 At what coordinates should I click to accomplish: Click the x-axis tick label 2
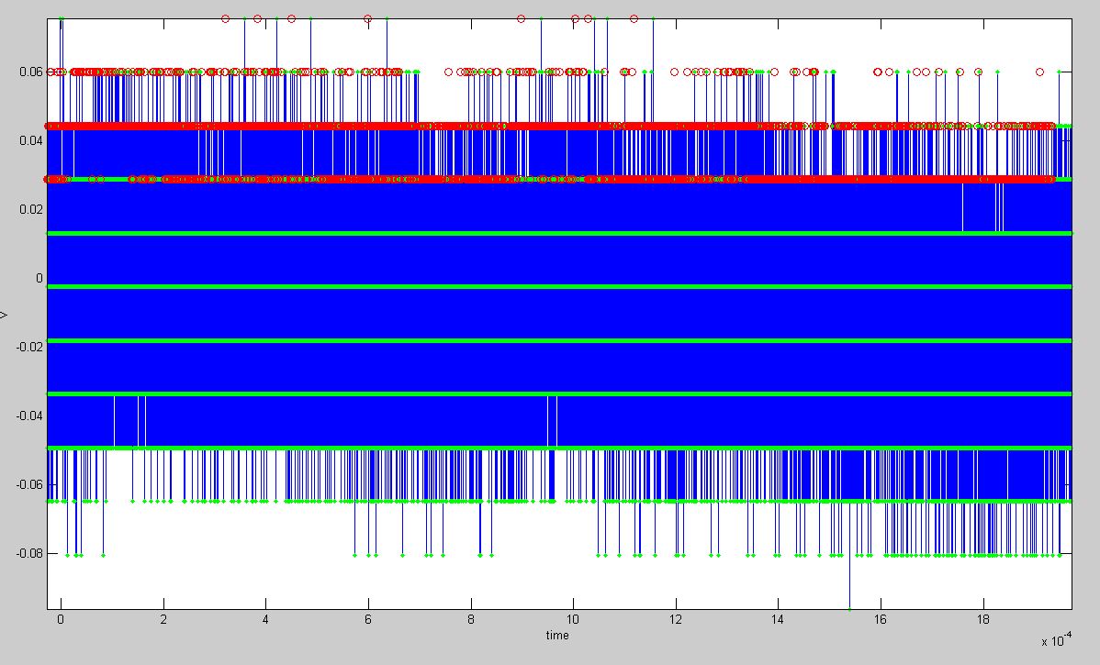pos(163,619)
